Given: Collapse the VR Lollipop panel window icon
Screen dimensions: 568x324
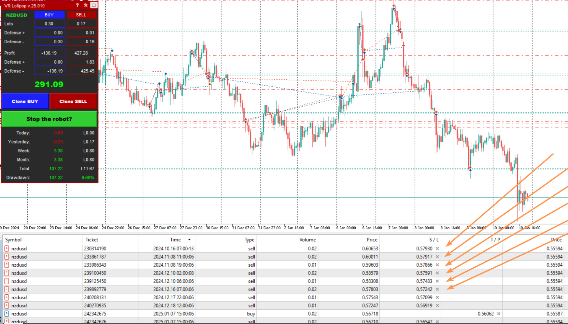Looking at the screenshot, I should pos(94,5).
